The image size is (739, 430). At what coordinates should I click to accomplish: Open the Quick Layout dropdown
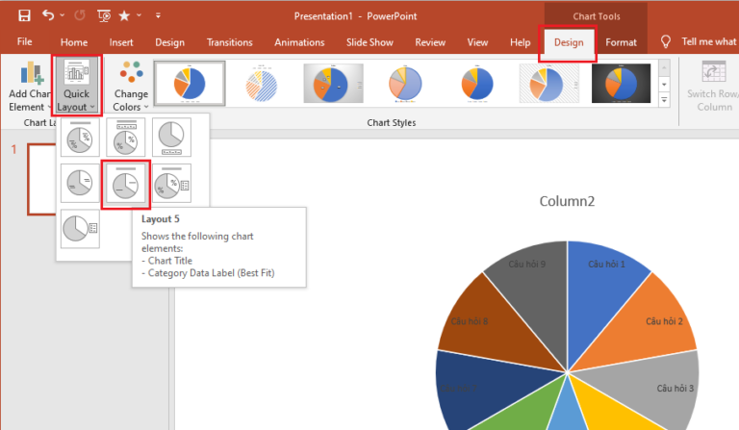[76, 86]
